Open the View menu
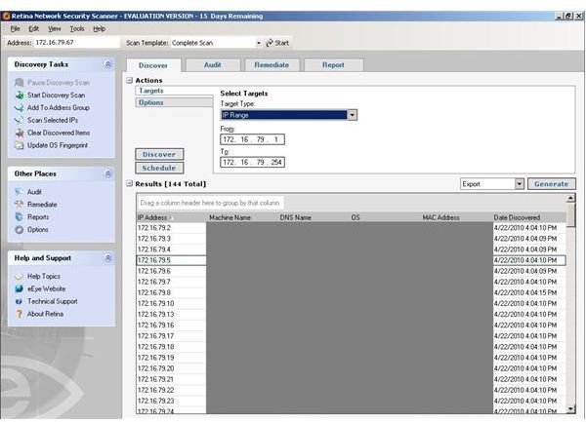The width and height of the screenshot is (586, 422). [x=55, y=28]
